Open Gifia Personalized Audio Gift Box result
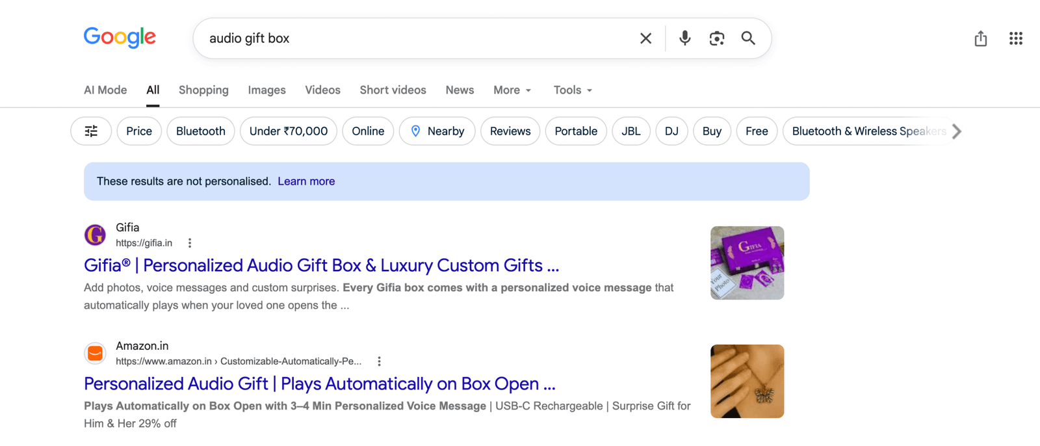Image resolution: width=1040 pixels, height=446 pixels. coord(321,265)
